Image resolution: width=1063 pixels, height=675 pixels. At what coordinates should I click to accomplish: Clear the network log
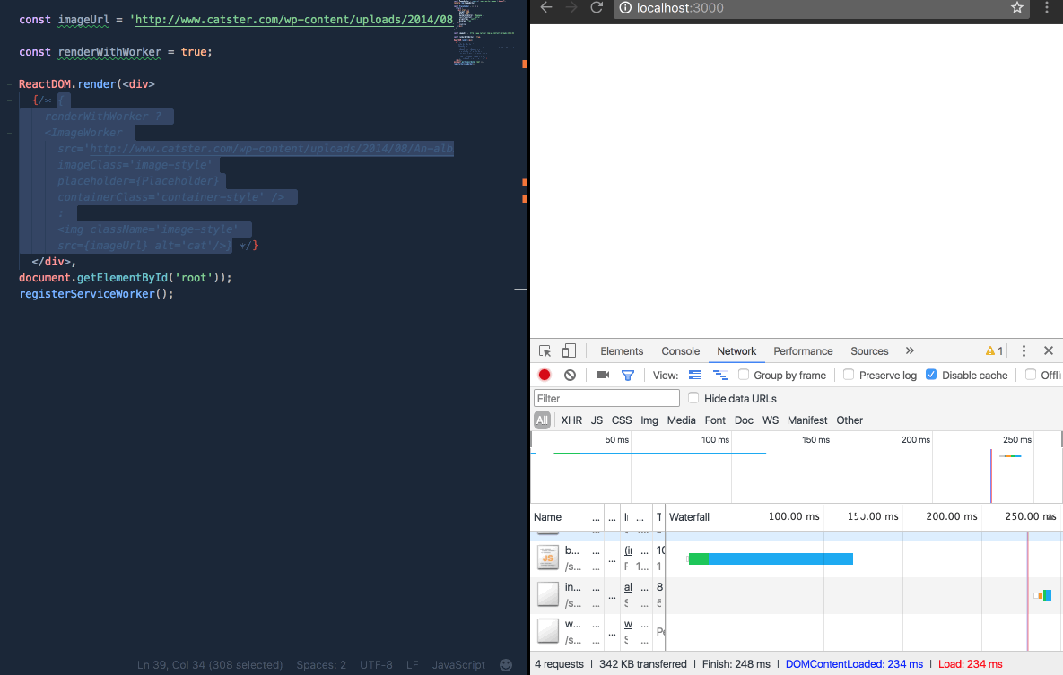tap(571, 375)
